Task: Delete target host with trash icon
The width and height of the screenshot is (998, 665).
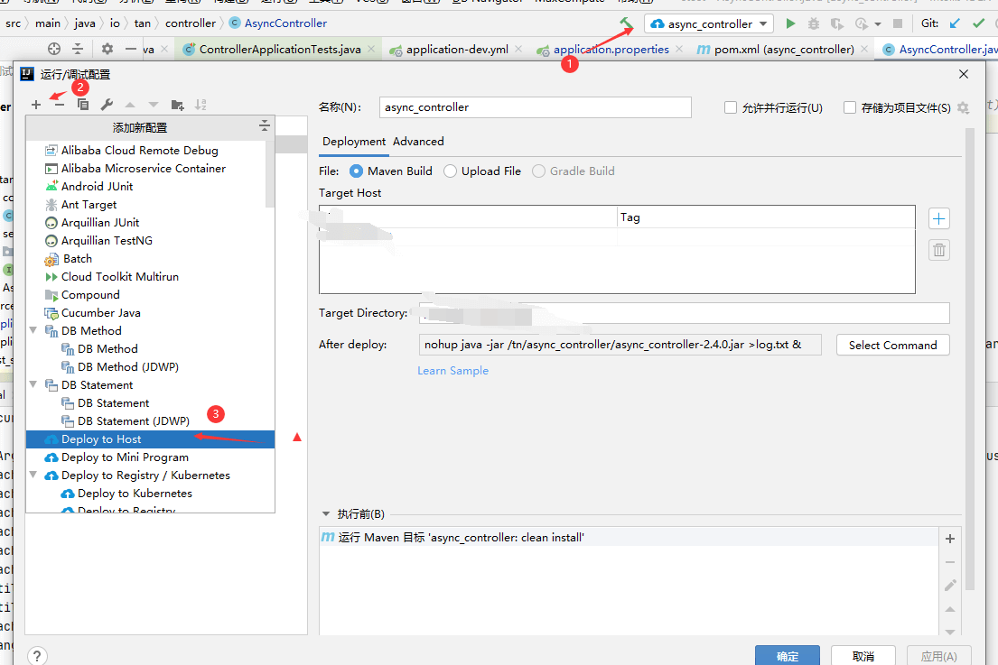Action: (x=938, y=250)
